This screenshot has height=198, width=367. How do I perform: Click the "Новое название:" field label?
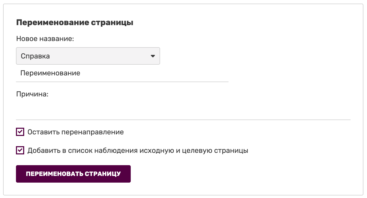(x=45, y=39)
